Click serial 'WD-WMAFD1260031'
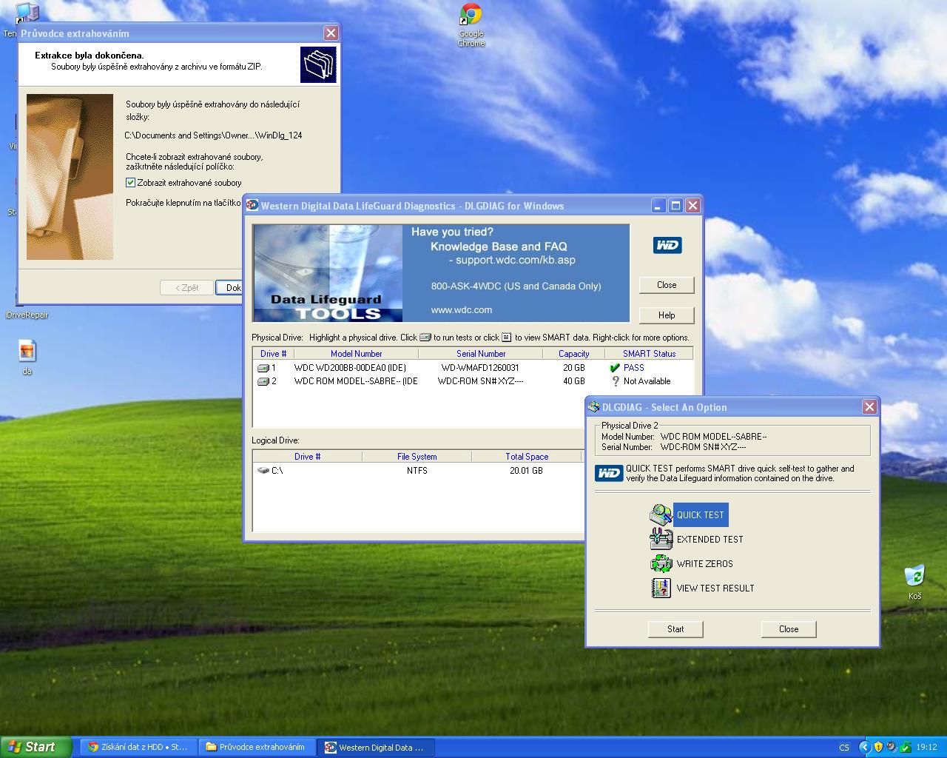 480,368
